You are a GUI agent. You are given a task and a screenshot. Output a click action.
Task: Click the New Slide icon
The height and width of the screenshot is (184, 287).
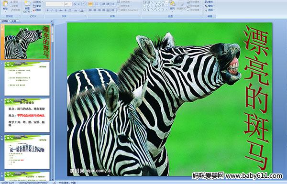tap(27, 6)
